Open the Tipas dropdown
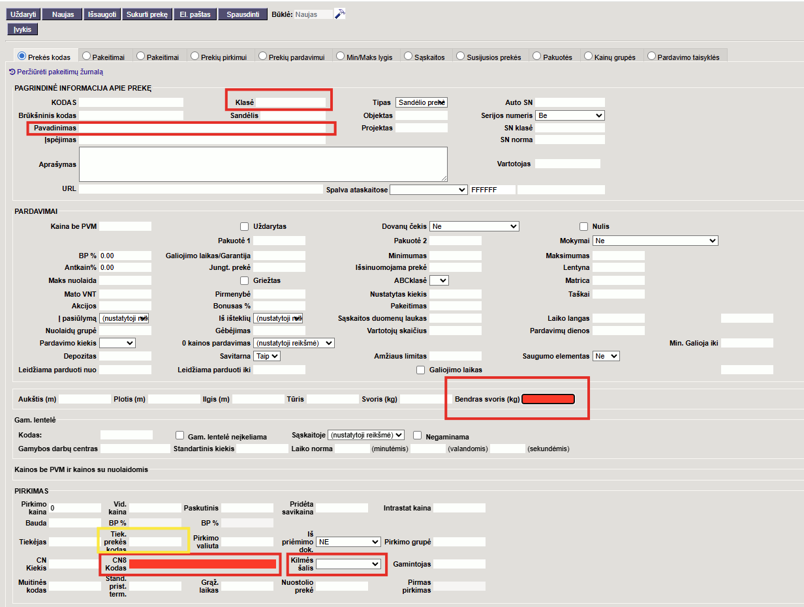The image size is (804, 607). [422, 102]
